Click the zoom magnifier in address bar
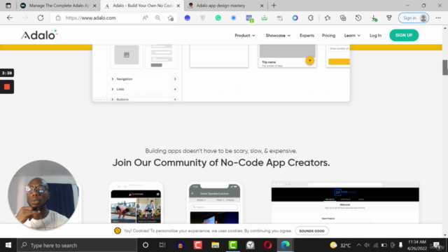The width and height of the screenshot is (448, 252). 157,17
